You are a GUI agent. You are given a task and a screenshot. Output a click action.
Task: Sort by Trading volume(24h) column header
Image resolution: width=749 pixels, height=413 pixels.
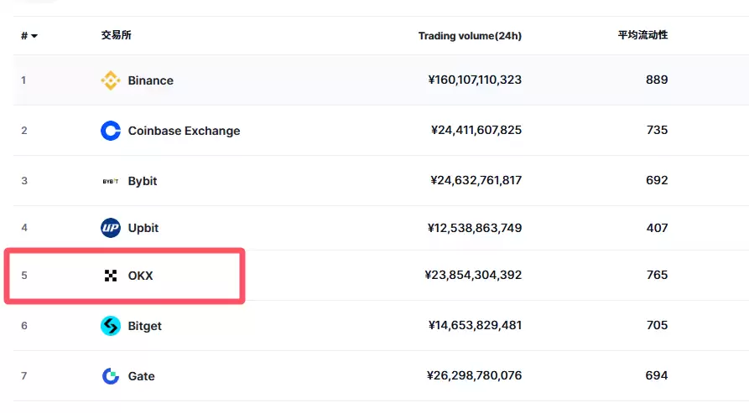click(x=470, y=36)
